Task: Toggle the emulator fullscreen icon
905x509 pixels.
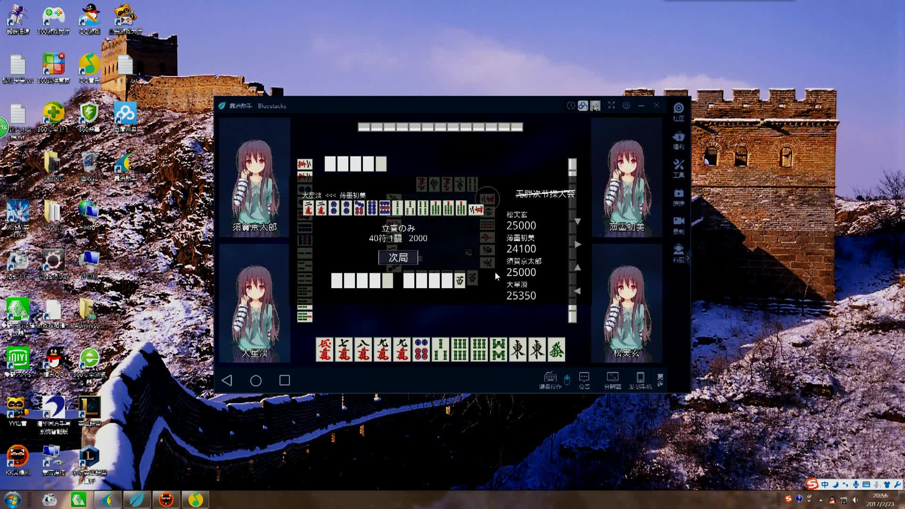Action: tap(611, 106)
